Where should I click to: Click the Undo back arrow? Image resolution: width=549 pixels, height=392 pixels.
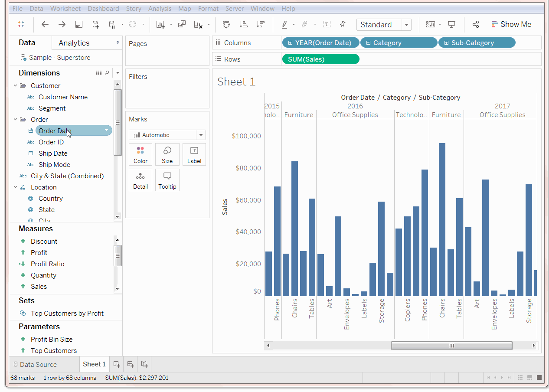point(45,25)
